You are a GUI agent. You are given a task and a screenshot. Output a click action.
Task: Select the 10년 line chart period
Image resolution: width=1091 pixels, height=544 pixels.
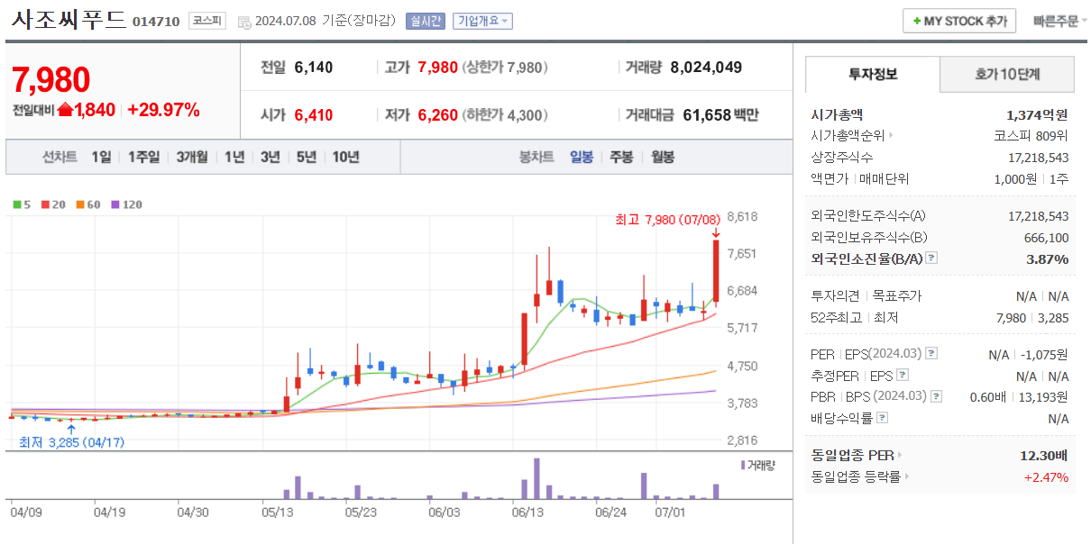click(345, 157)
